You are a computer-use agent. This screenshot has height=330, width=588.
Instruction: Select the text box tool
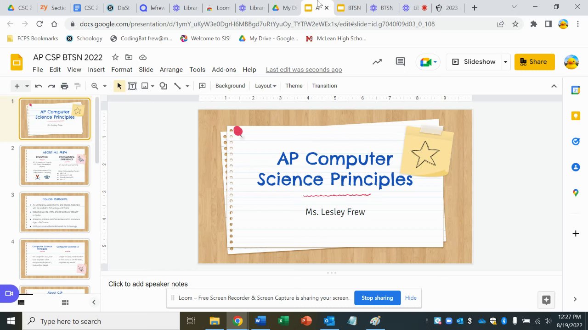point(132,86)
